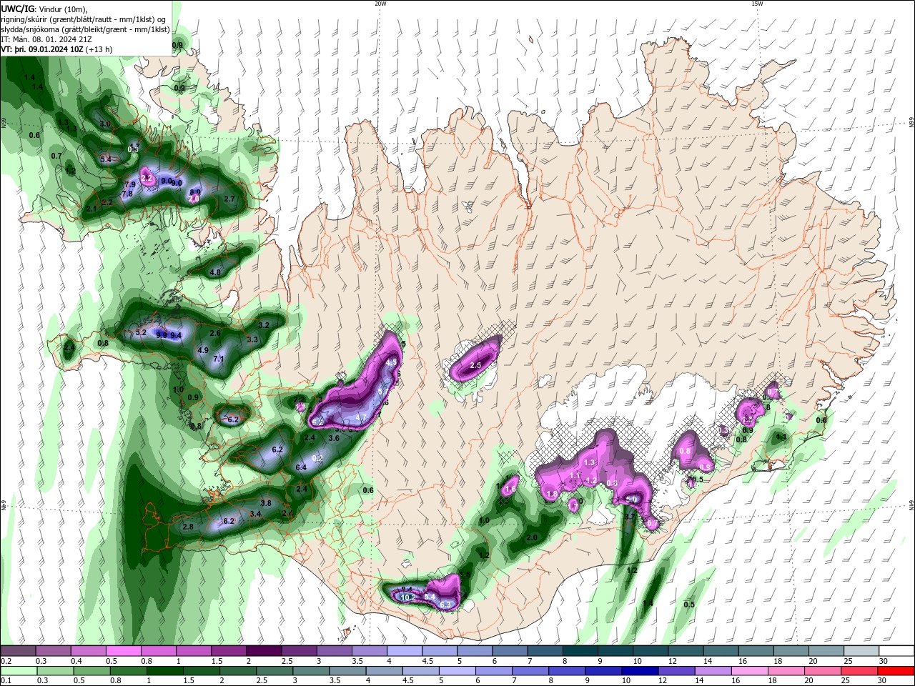915x686 pixels.
Task: Click the 'UWC/IG: Vindur (10m),' title line
Action: click(45, 9)
